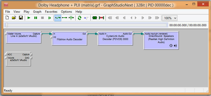Click the four-bar seek backward icon

[x=110, y=18]
